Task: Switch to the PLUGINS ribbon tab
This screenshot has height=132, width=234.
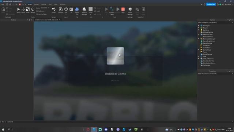Action: coord(63,4)
